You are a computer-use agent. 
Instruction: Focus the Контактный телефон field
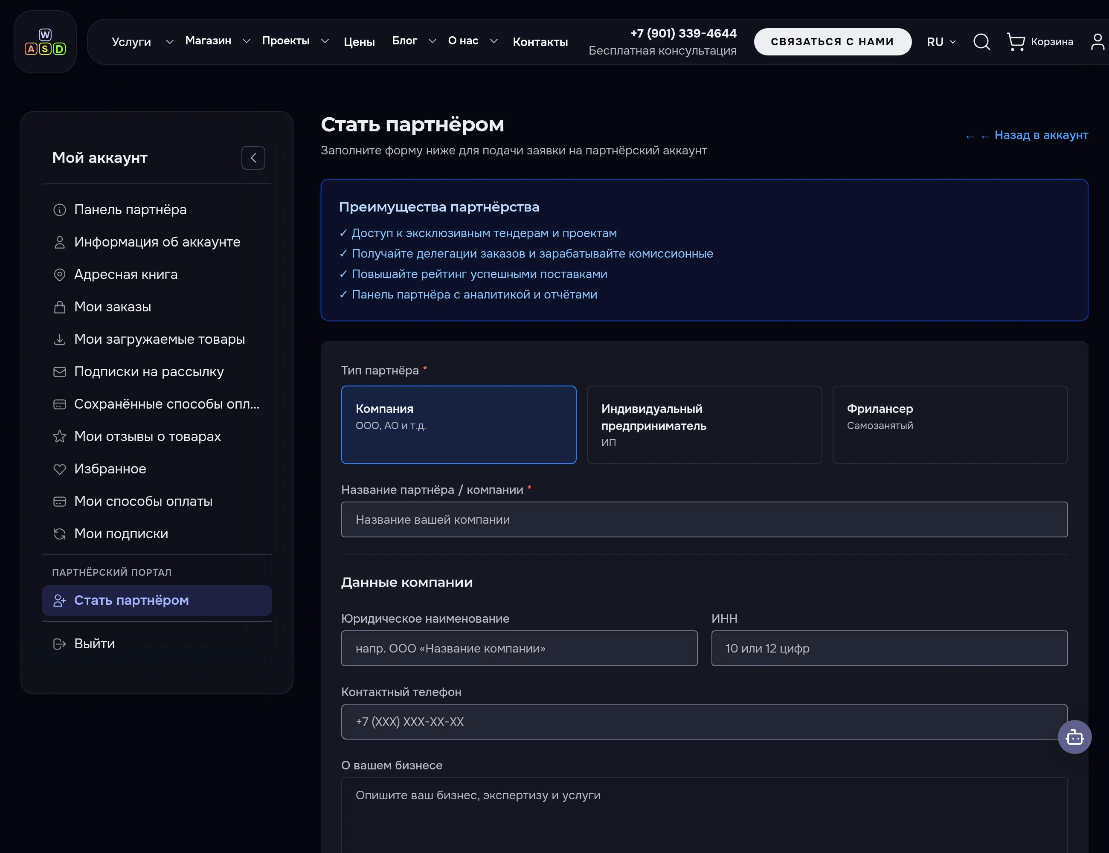[704, 722]
